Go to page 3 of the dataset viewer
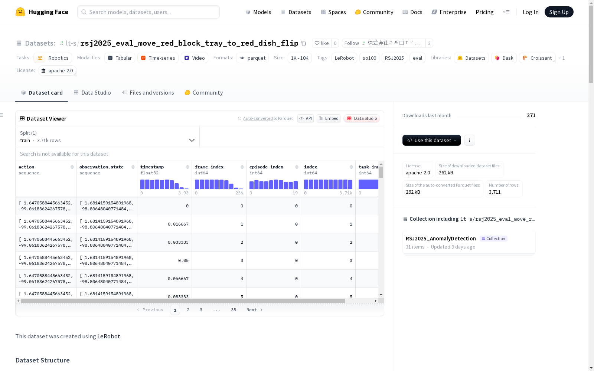594x371 pixels. pyautogui.click(x=201, y=310)
